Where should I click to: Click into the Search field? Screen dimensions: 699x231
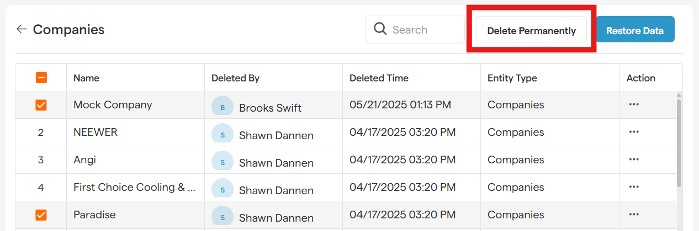click(425, 30)
